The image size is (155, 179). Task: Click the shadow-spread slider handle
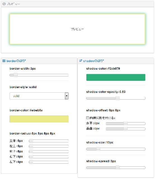118,168
